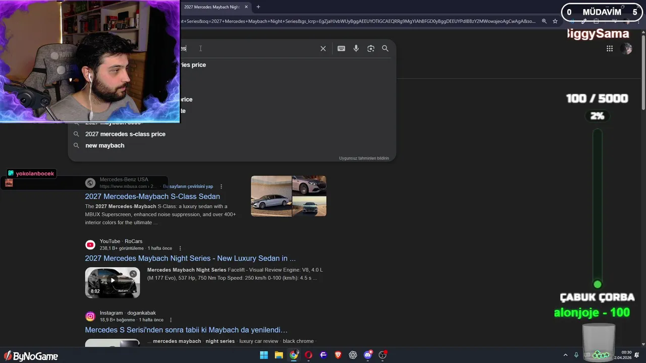The height and width of the screenshot is (363, 646).
Task: Open more options for YouTube RoCars result
Action: [x=180, y=249]
